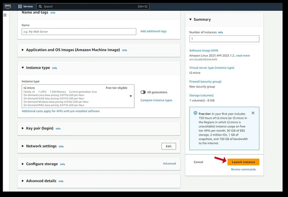Click the search magnifier icon
This screenshot has width=288, height=197.
40,6
